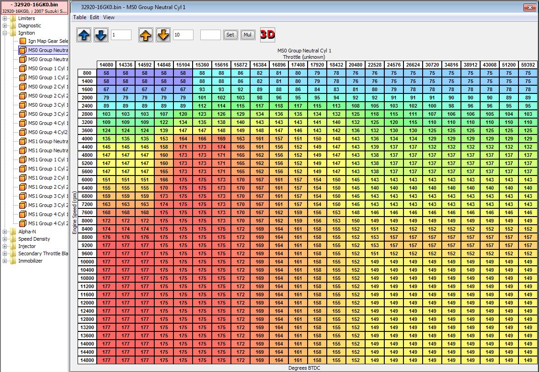Expand the Secondary Throttle node

coord(5,253)
